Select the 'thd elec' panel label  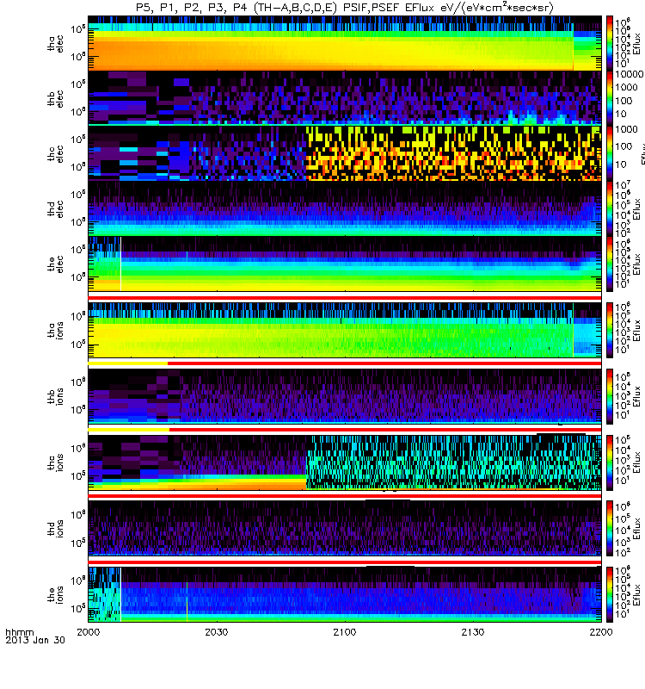(x=55, y=208)
